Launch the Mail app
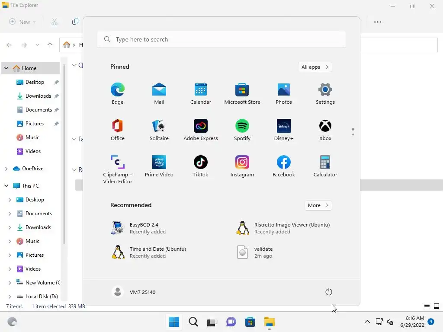The image size is (443, 332). point(159,94)
